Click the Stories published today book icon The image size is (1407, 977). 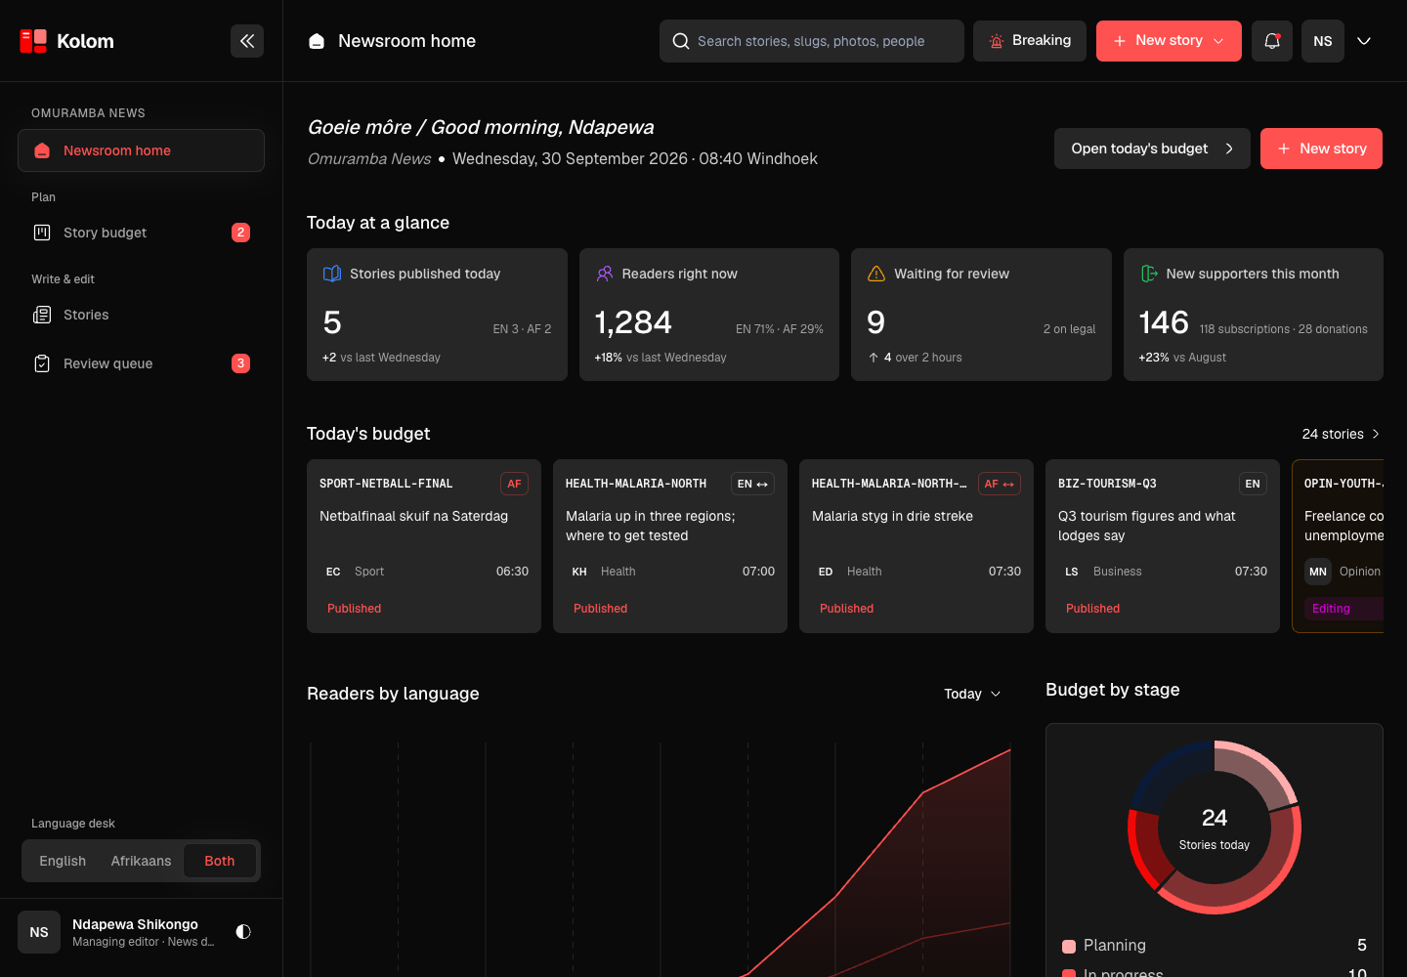click(x=332, y=274)
